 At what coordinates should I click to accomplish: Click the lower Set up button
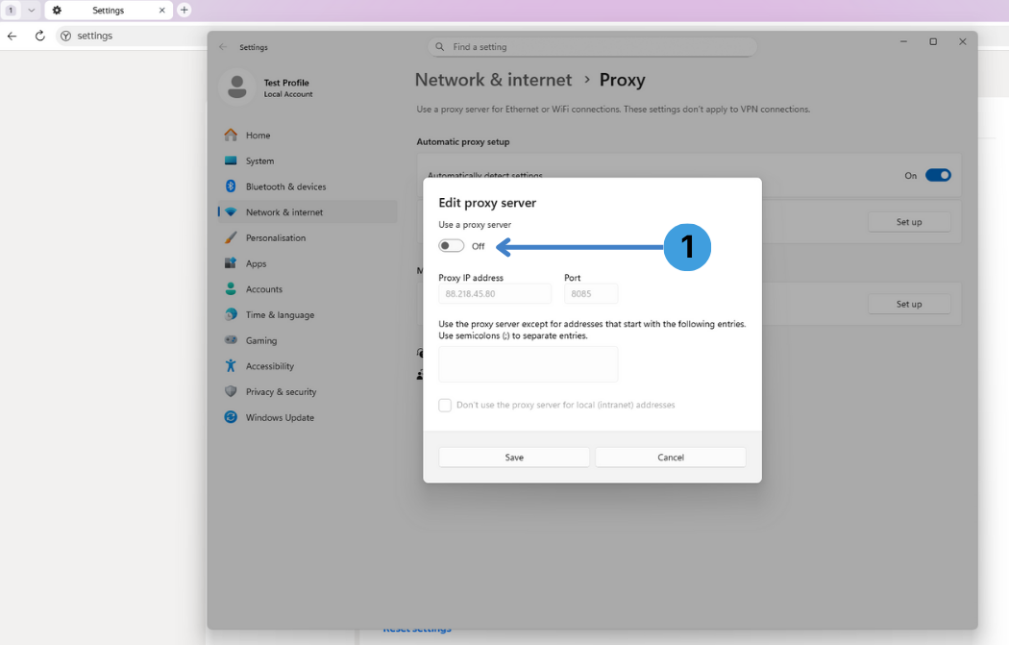pyautogui.click(x=909, y=304)
